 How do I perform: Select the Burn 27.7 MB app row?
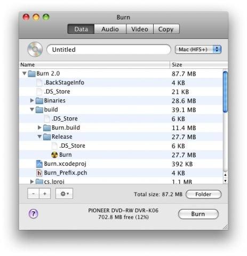(x=121, y=155)
